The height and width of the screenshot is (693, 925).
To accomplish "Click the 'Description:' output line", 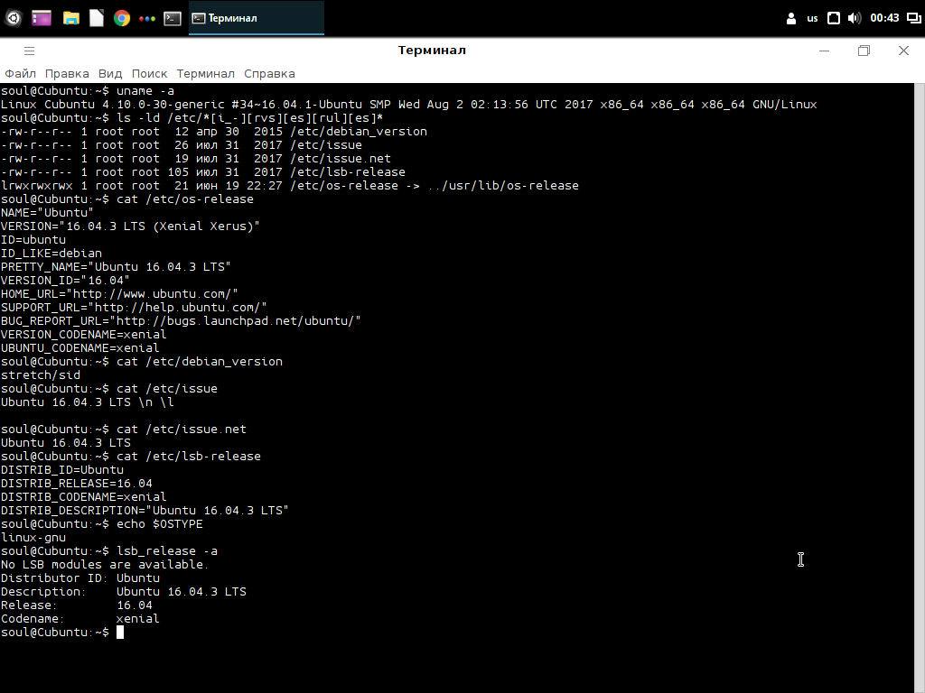I will 123,592.
